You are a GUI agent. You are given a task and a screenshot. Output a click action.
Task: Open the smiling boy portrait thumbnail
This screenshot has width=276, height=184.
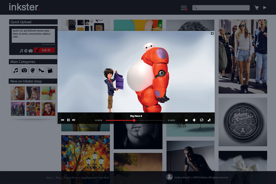click(48, 109)
